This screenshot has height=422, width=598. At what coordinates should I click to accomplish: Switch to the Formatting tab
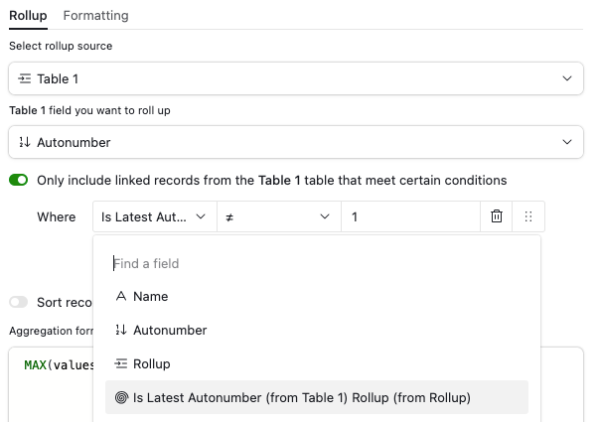coord(95,16)
